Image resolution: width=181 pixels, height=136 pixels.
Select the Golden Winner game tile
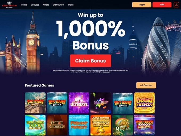pyautogui.click(x=101, y=125)
